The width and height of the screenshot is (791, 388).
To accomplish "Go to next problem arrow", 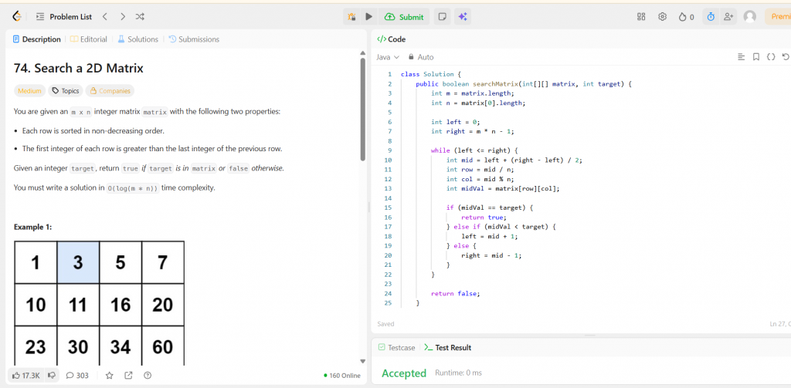I will tap(123, 17).
